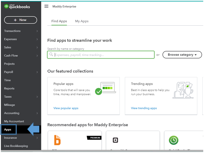This screenshot has height=153, width=207.
Task: Click the Popular apps card title
Action: 63,84
